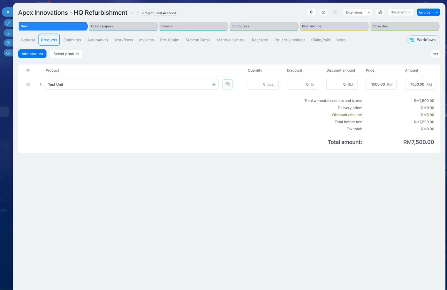
Task: Open the Document dropdown
Action: click(x=400, y=12)
